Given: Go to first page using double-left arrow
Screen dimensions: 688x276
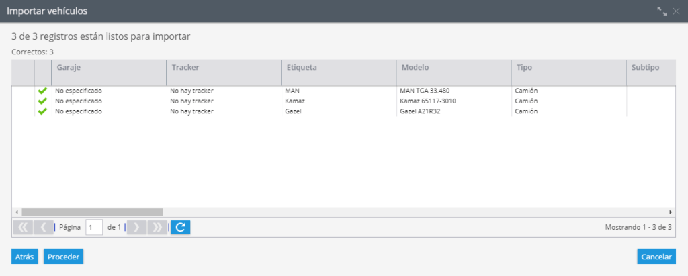Looking at the screenshot, I should 24,227.
